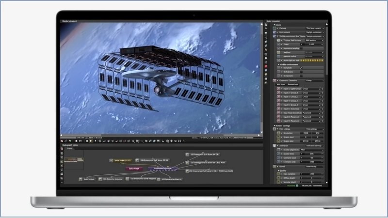Click the crosshair move icon in viewport toolbar
This screenshot has width=388, height=218.
(x=172, y=141)
